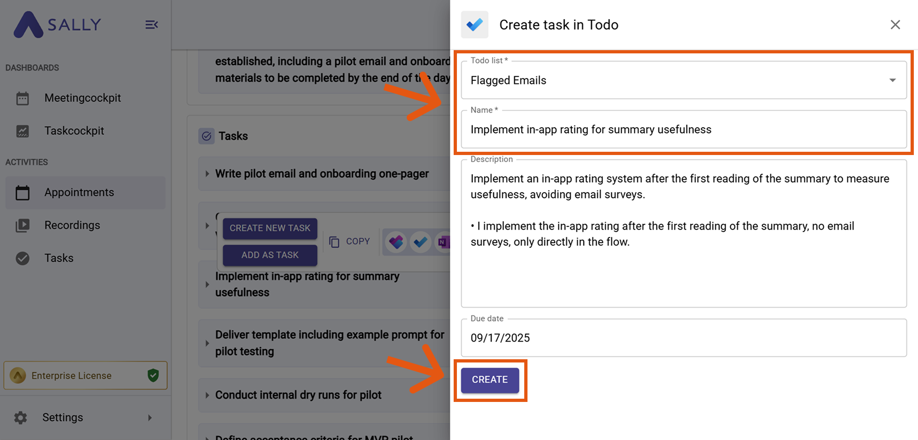This screenshot has height=440, width=918.
Task: Expand the 'Write pilot email' task
Action: pyautogui.click(x=207, y=174)
